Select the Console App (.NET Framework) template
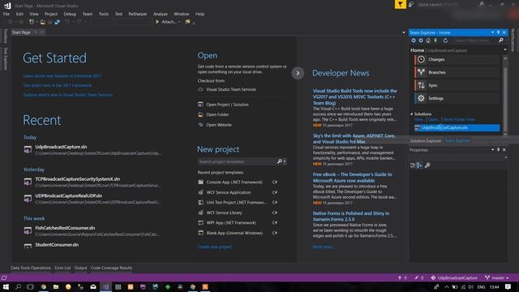Viewport: 519px width, 292px height. pos(234,182)
